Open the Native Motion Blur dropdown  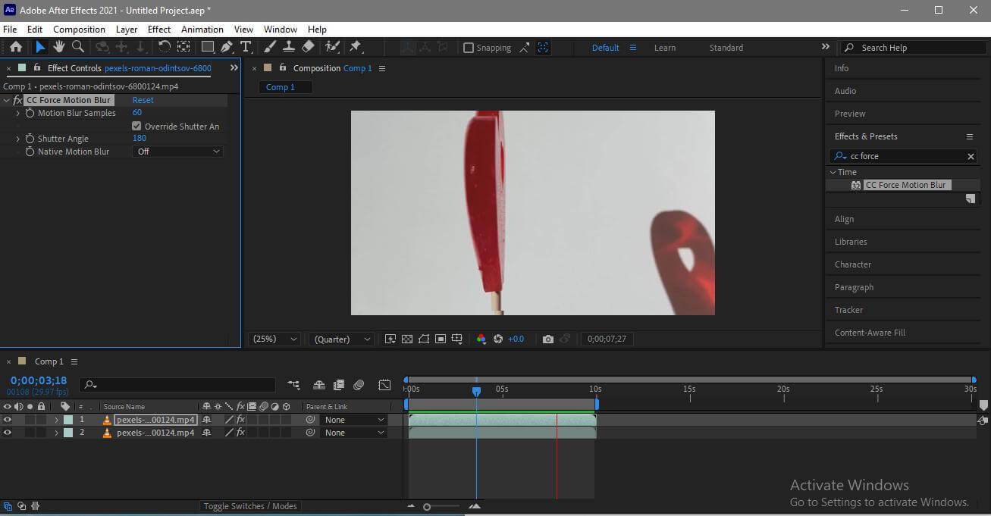point(177,152)
